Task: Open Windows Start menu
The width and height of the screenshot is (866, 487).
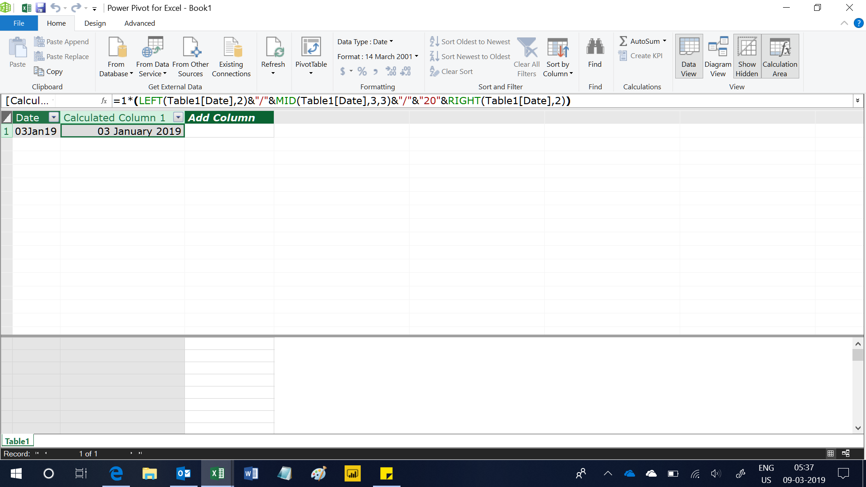Action: point(16,473)
